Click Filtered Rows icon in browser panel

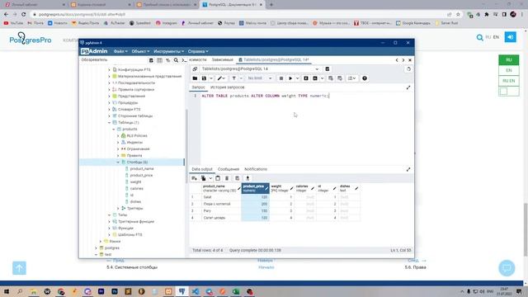[x=167, y=60]
